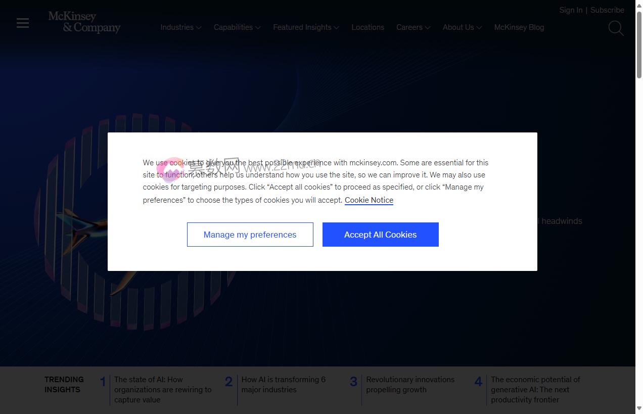Click the search magnifier icon
This screenshot has width=643, height=414.
(615, 28)
